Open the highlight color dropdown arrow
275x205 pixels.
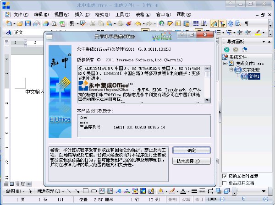point(263,32)
